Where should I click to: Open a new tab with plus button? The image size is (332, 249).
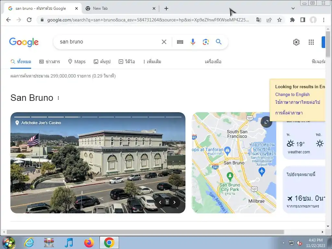[166, 8]
